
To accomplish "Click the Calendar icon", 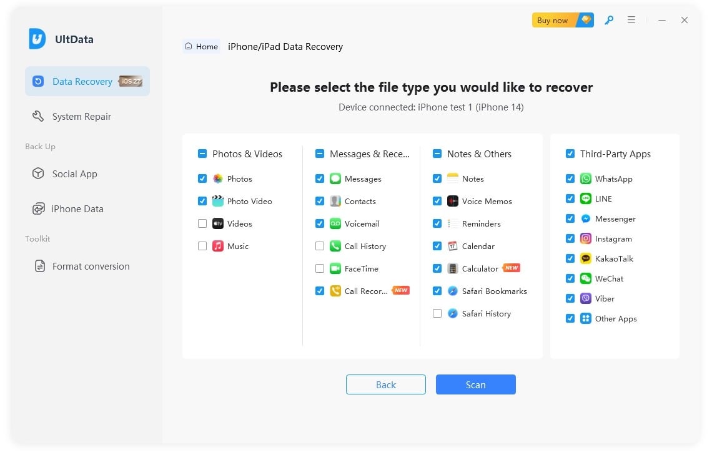I will click(x=453, y=246).
